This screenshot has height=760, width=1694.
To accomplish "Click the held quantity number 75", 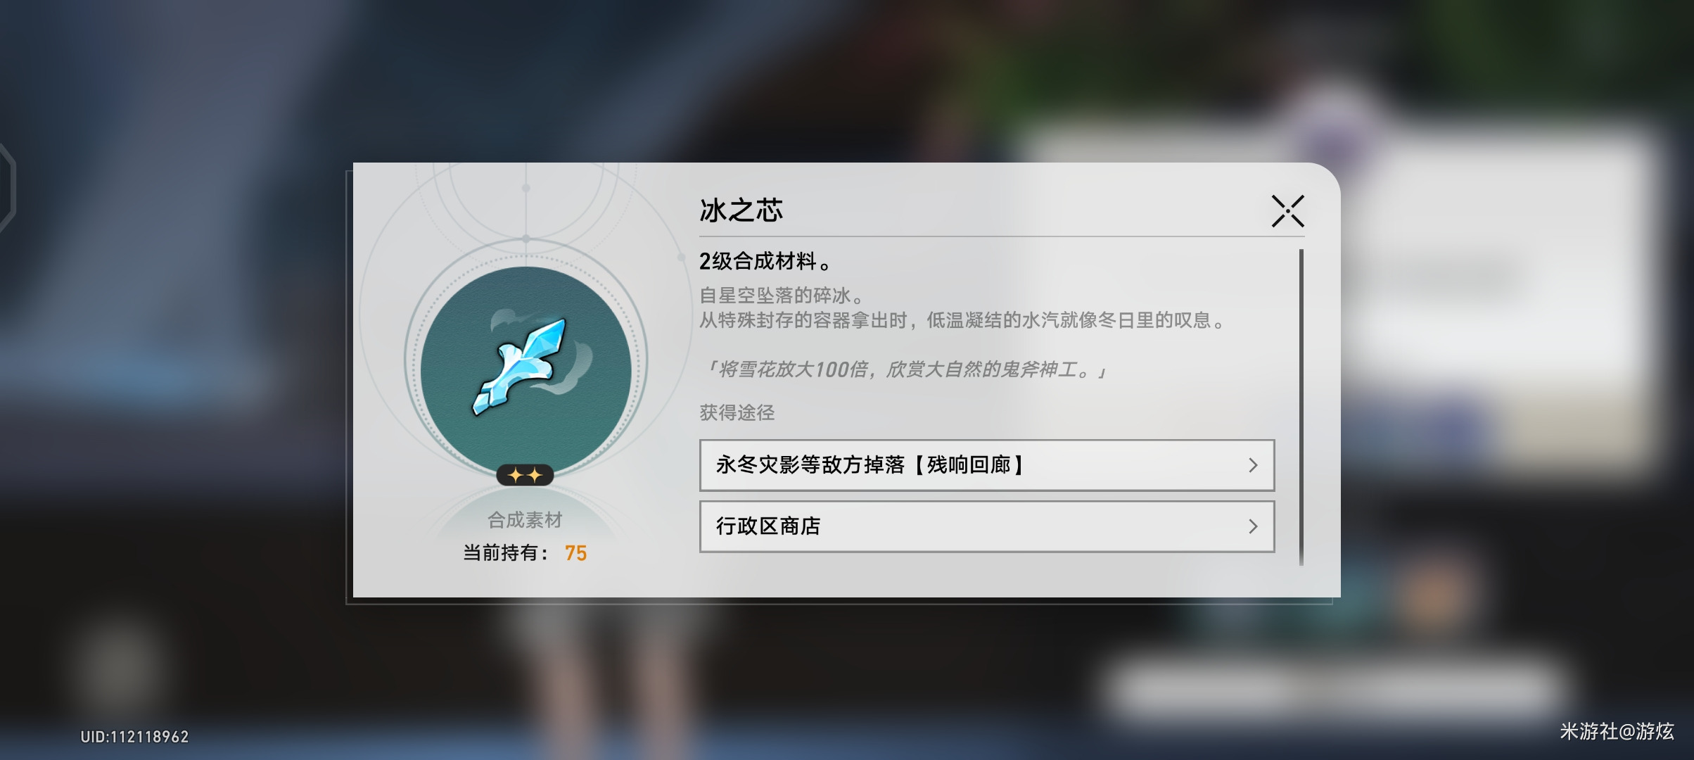I will point(575,553).
